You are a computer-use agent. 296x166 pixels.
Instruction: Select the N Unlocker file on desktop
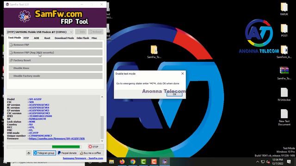pyautogui.click(x=284, y=95)
